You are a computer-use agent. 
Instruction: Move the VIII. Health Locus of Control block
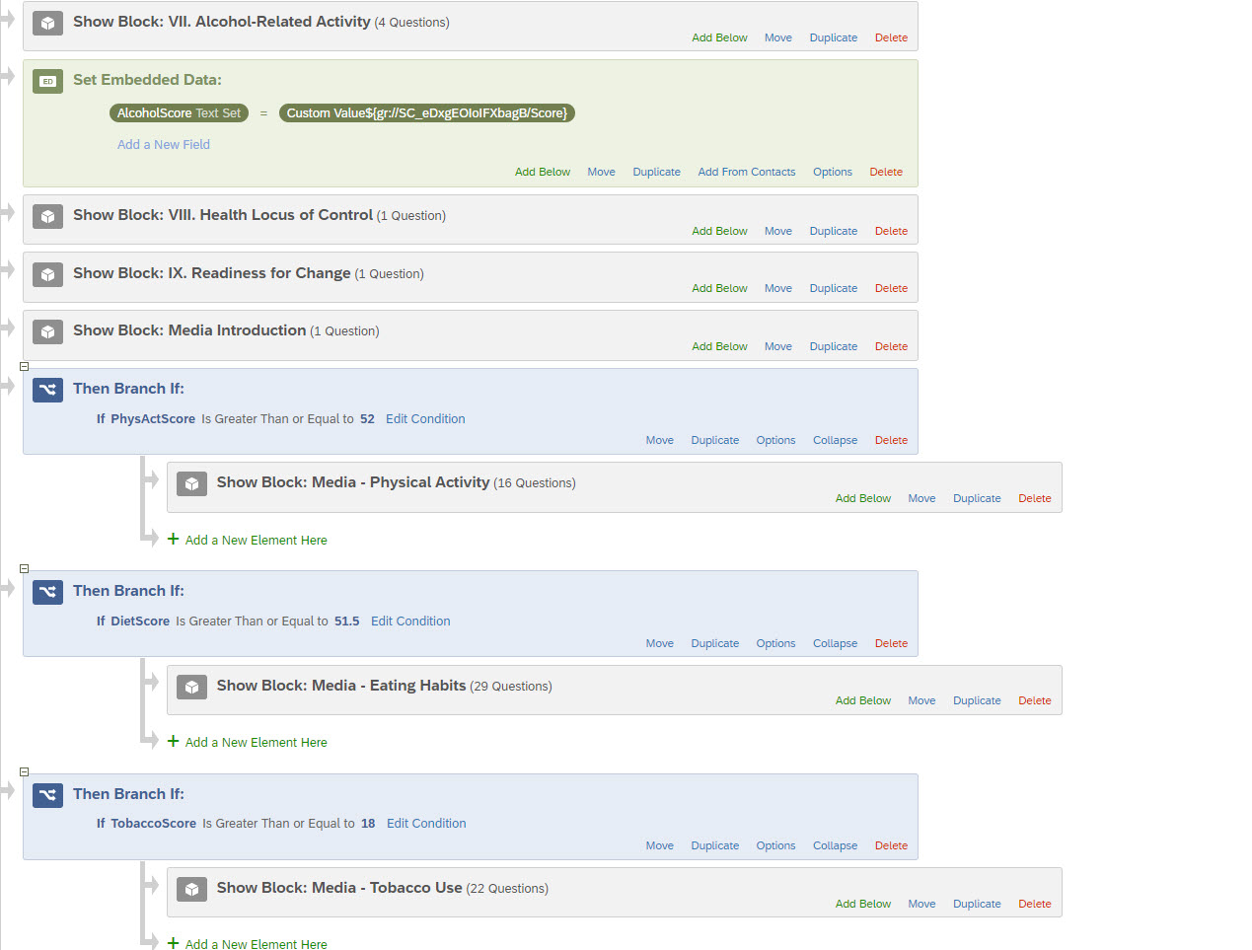click(x=777, y=232)
